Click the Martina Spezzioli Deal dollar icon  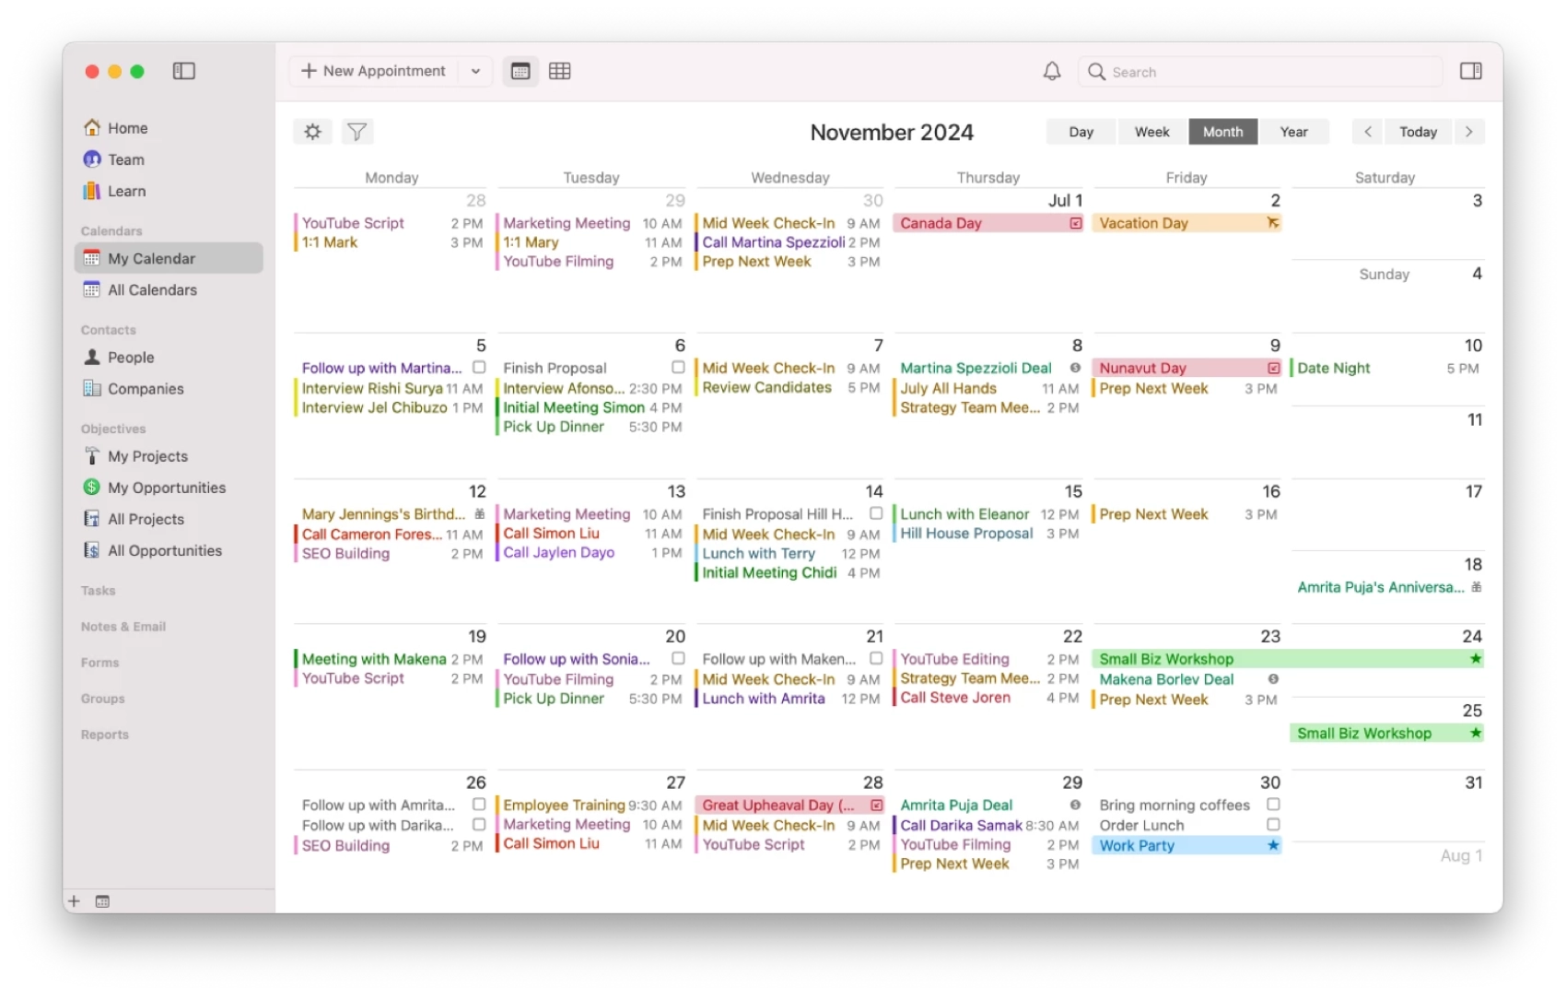point(1075,368)
